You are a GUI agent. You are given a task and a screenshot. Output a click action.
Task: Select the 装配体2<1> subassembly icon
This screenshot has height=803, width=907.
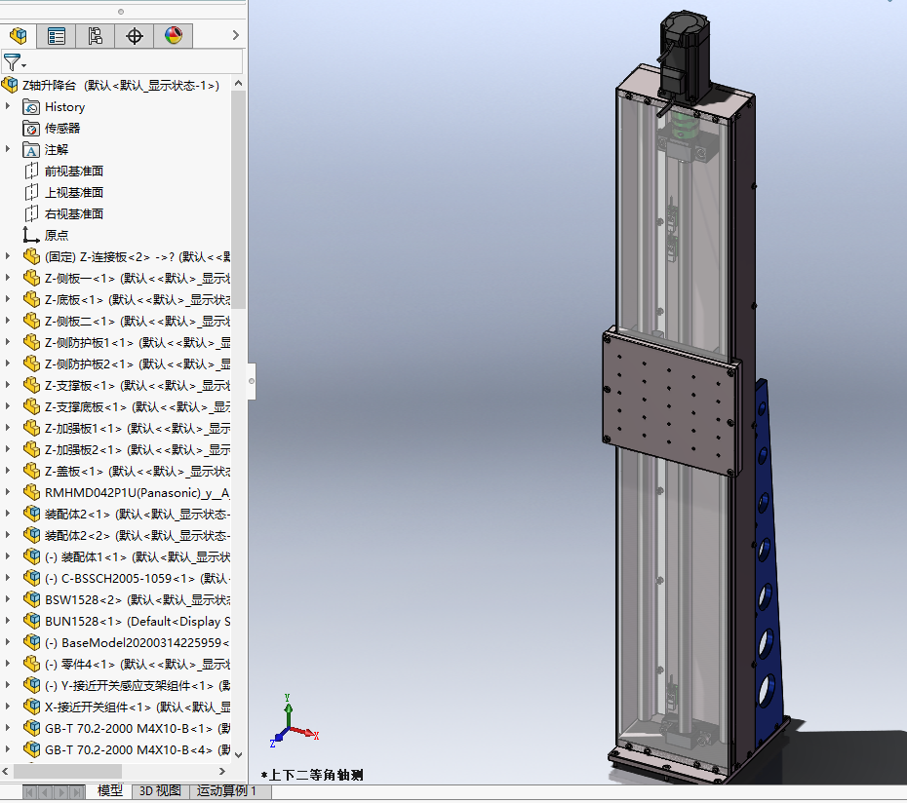[31, 514]
